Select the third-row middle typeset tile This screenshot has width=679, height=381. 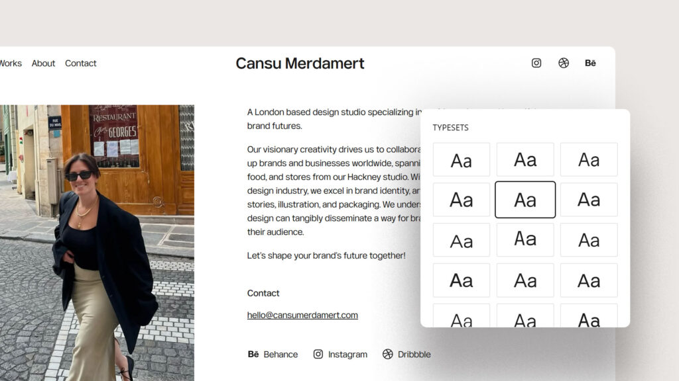point(525,239)
